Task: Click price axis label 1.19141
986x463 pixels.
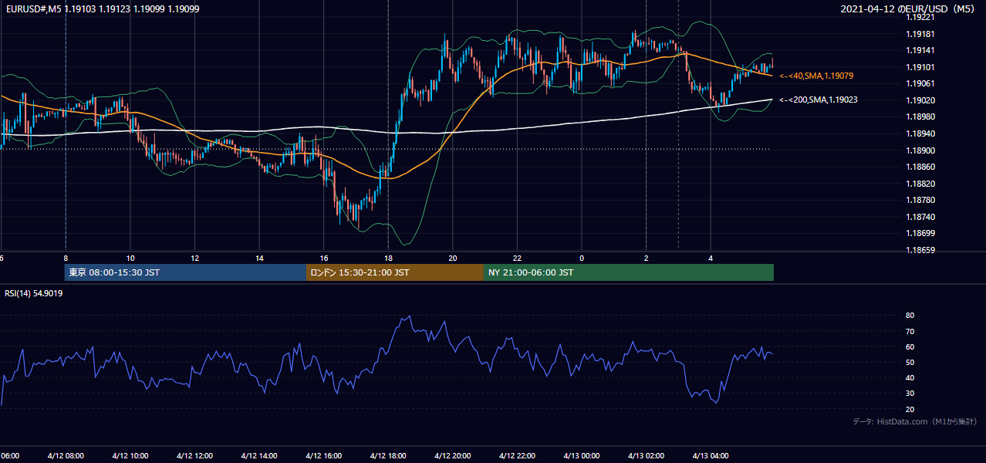Action: 921,50
